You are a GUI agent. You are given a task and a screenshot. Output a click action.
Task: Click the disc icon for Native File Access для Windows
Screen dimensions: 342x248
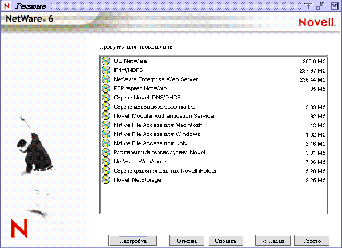click(106, 134)
